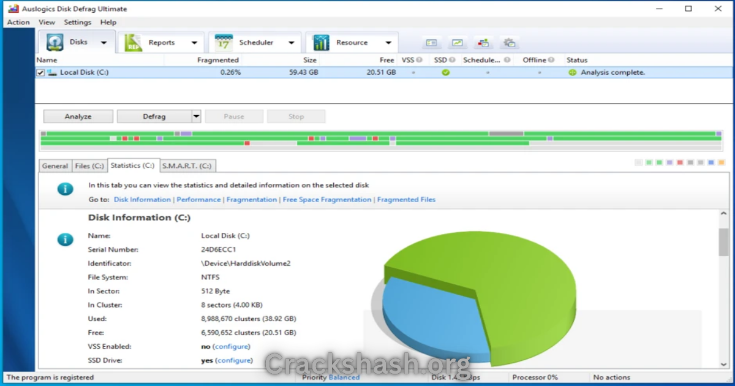Open the Priority Balanced selector
Image resolution: width=735 pixels, height=386 pixels.
pos(344,377)
